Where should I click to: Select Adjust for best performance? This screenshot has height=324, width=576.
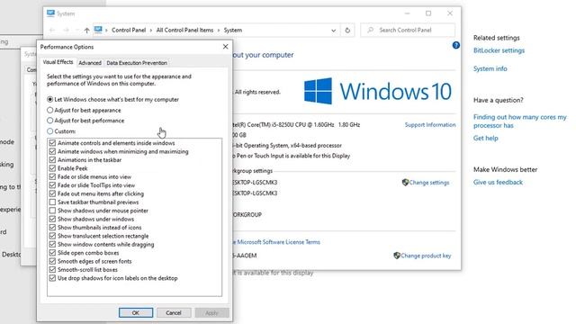tap(50, 120)
